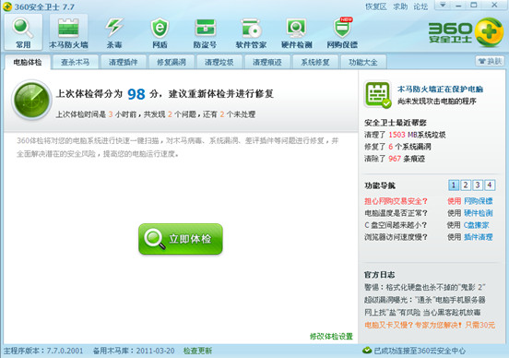Open the 求助 help link
Viewport: 509px width, 358px height.
click(x=400, y=6)
